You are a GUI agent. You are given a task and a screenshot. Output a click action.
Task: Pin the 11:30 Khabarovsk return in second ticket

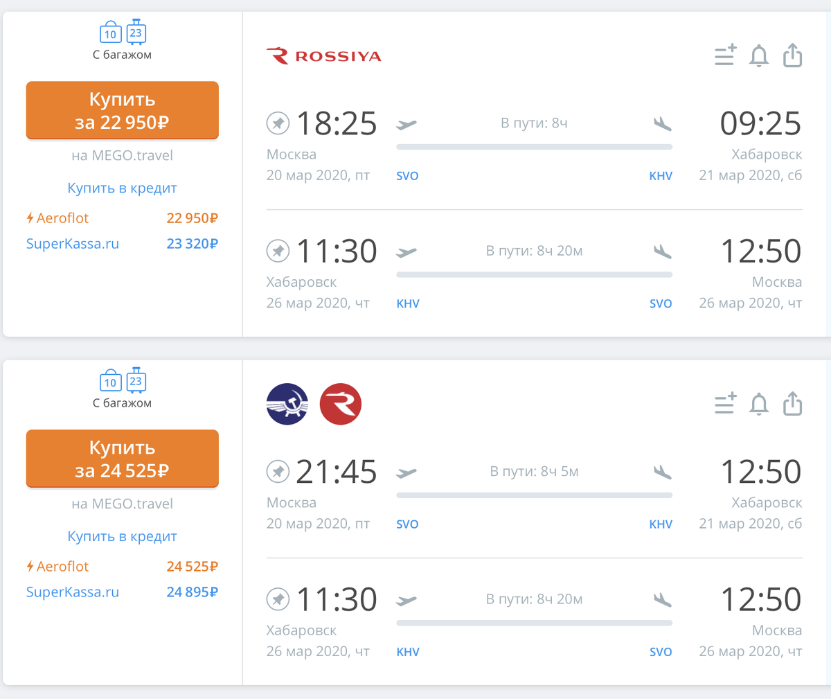tap(278, 599)
